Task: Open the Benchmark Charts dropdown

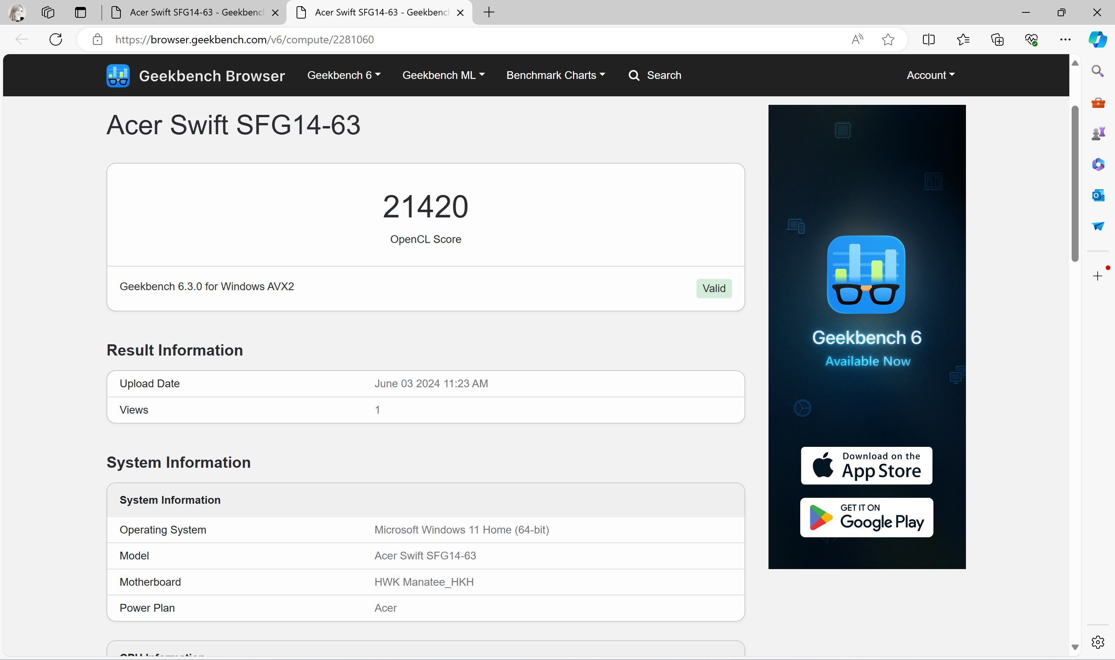Action: pos(555,75)
